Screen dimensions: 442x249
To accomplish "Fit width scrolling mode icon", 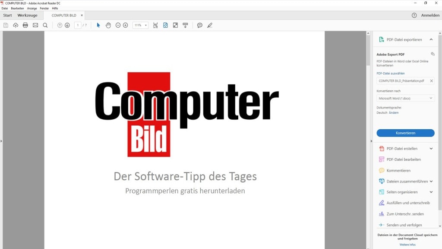I will click(155, 26).
